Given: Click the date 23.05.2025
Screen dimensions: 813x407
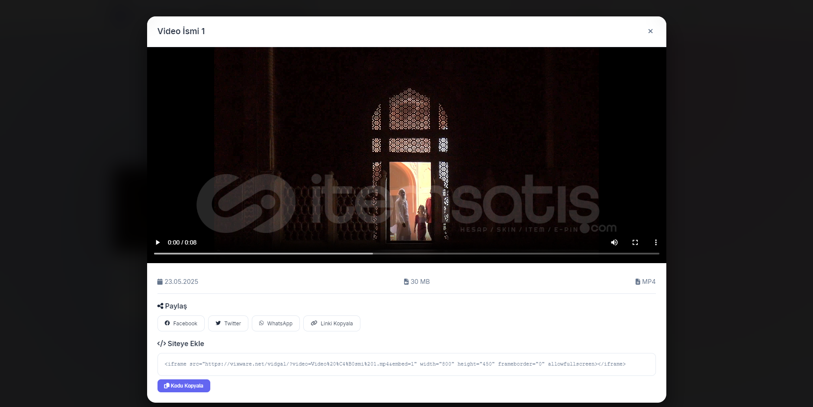Looking at the screenshot, I should pyautogui.click(x=178, y=282).
